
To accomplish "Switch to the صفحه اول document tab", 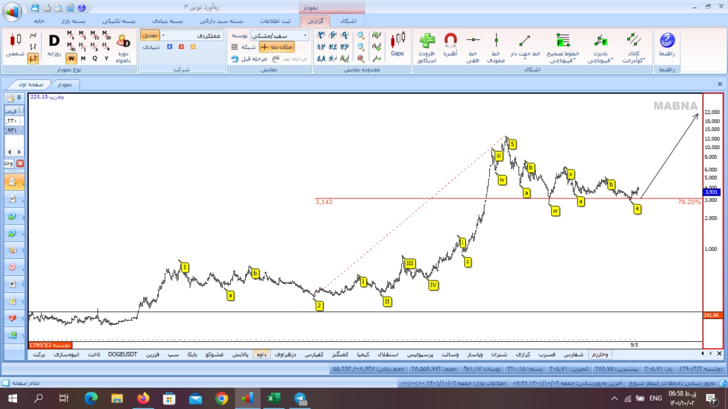I will 31,84.
